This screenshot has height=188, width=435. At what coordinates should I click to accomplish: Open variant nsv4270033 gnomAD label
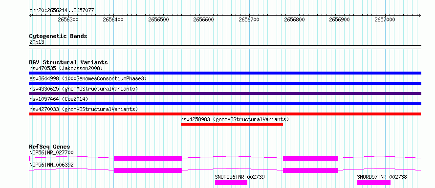[84, 109]
